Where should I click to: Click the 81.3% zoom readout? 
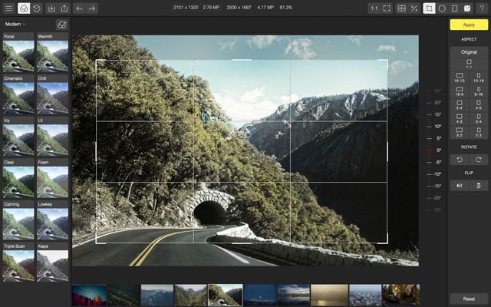[x=285, y=7]
